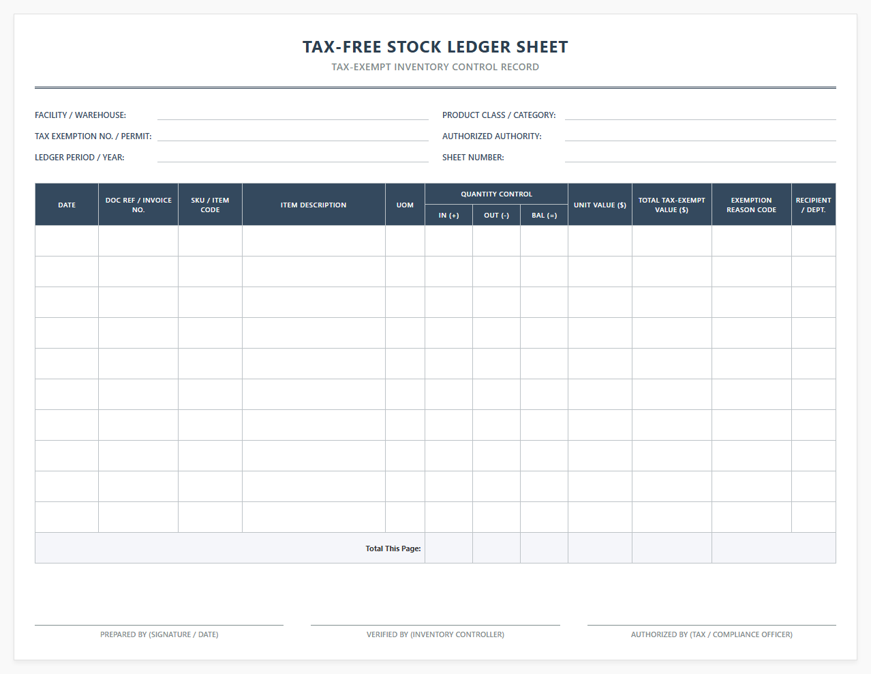Image resolution: width=871 pixels, height=674 pixels.
Task: Click the 'AUTHORIZED AUTHORITY:' label
Action: 492,136
